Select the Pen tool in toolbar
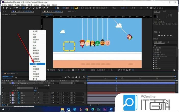The image size is (179, 112). coord(27,8)
